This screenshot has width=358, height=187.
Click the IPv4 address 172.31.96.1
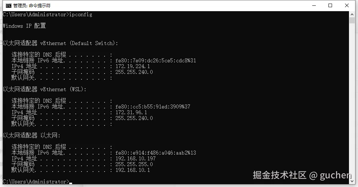point(131,112)
